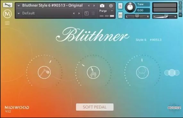
Task: Open the wrench instrument edit tool
Action: point(8,5)
